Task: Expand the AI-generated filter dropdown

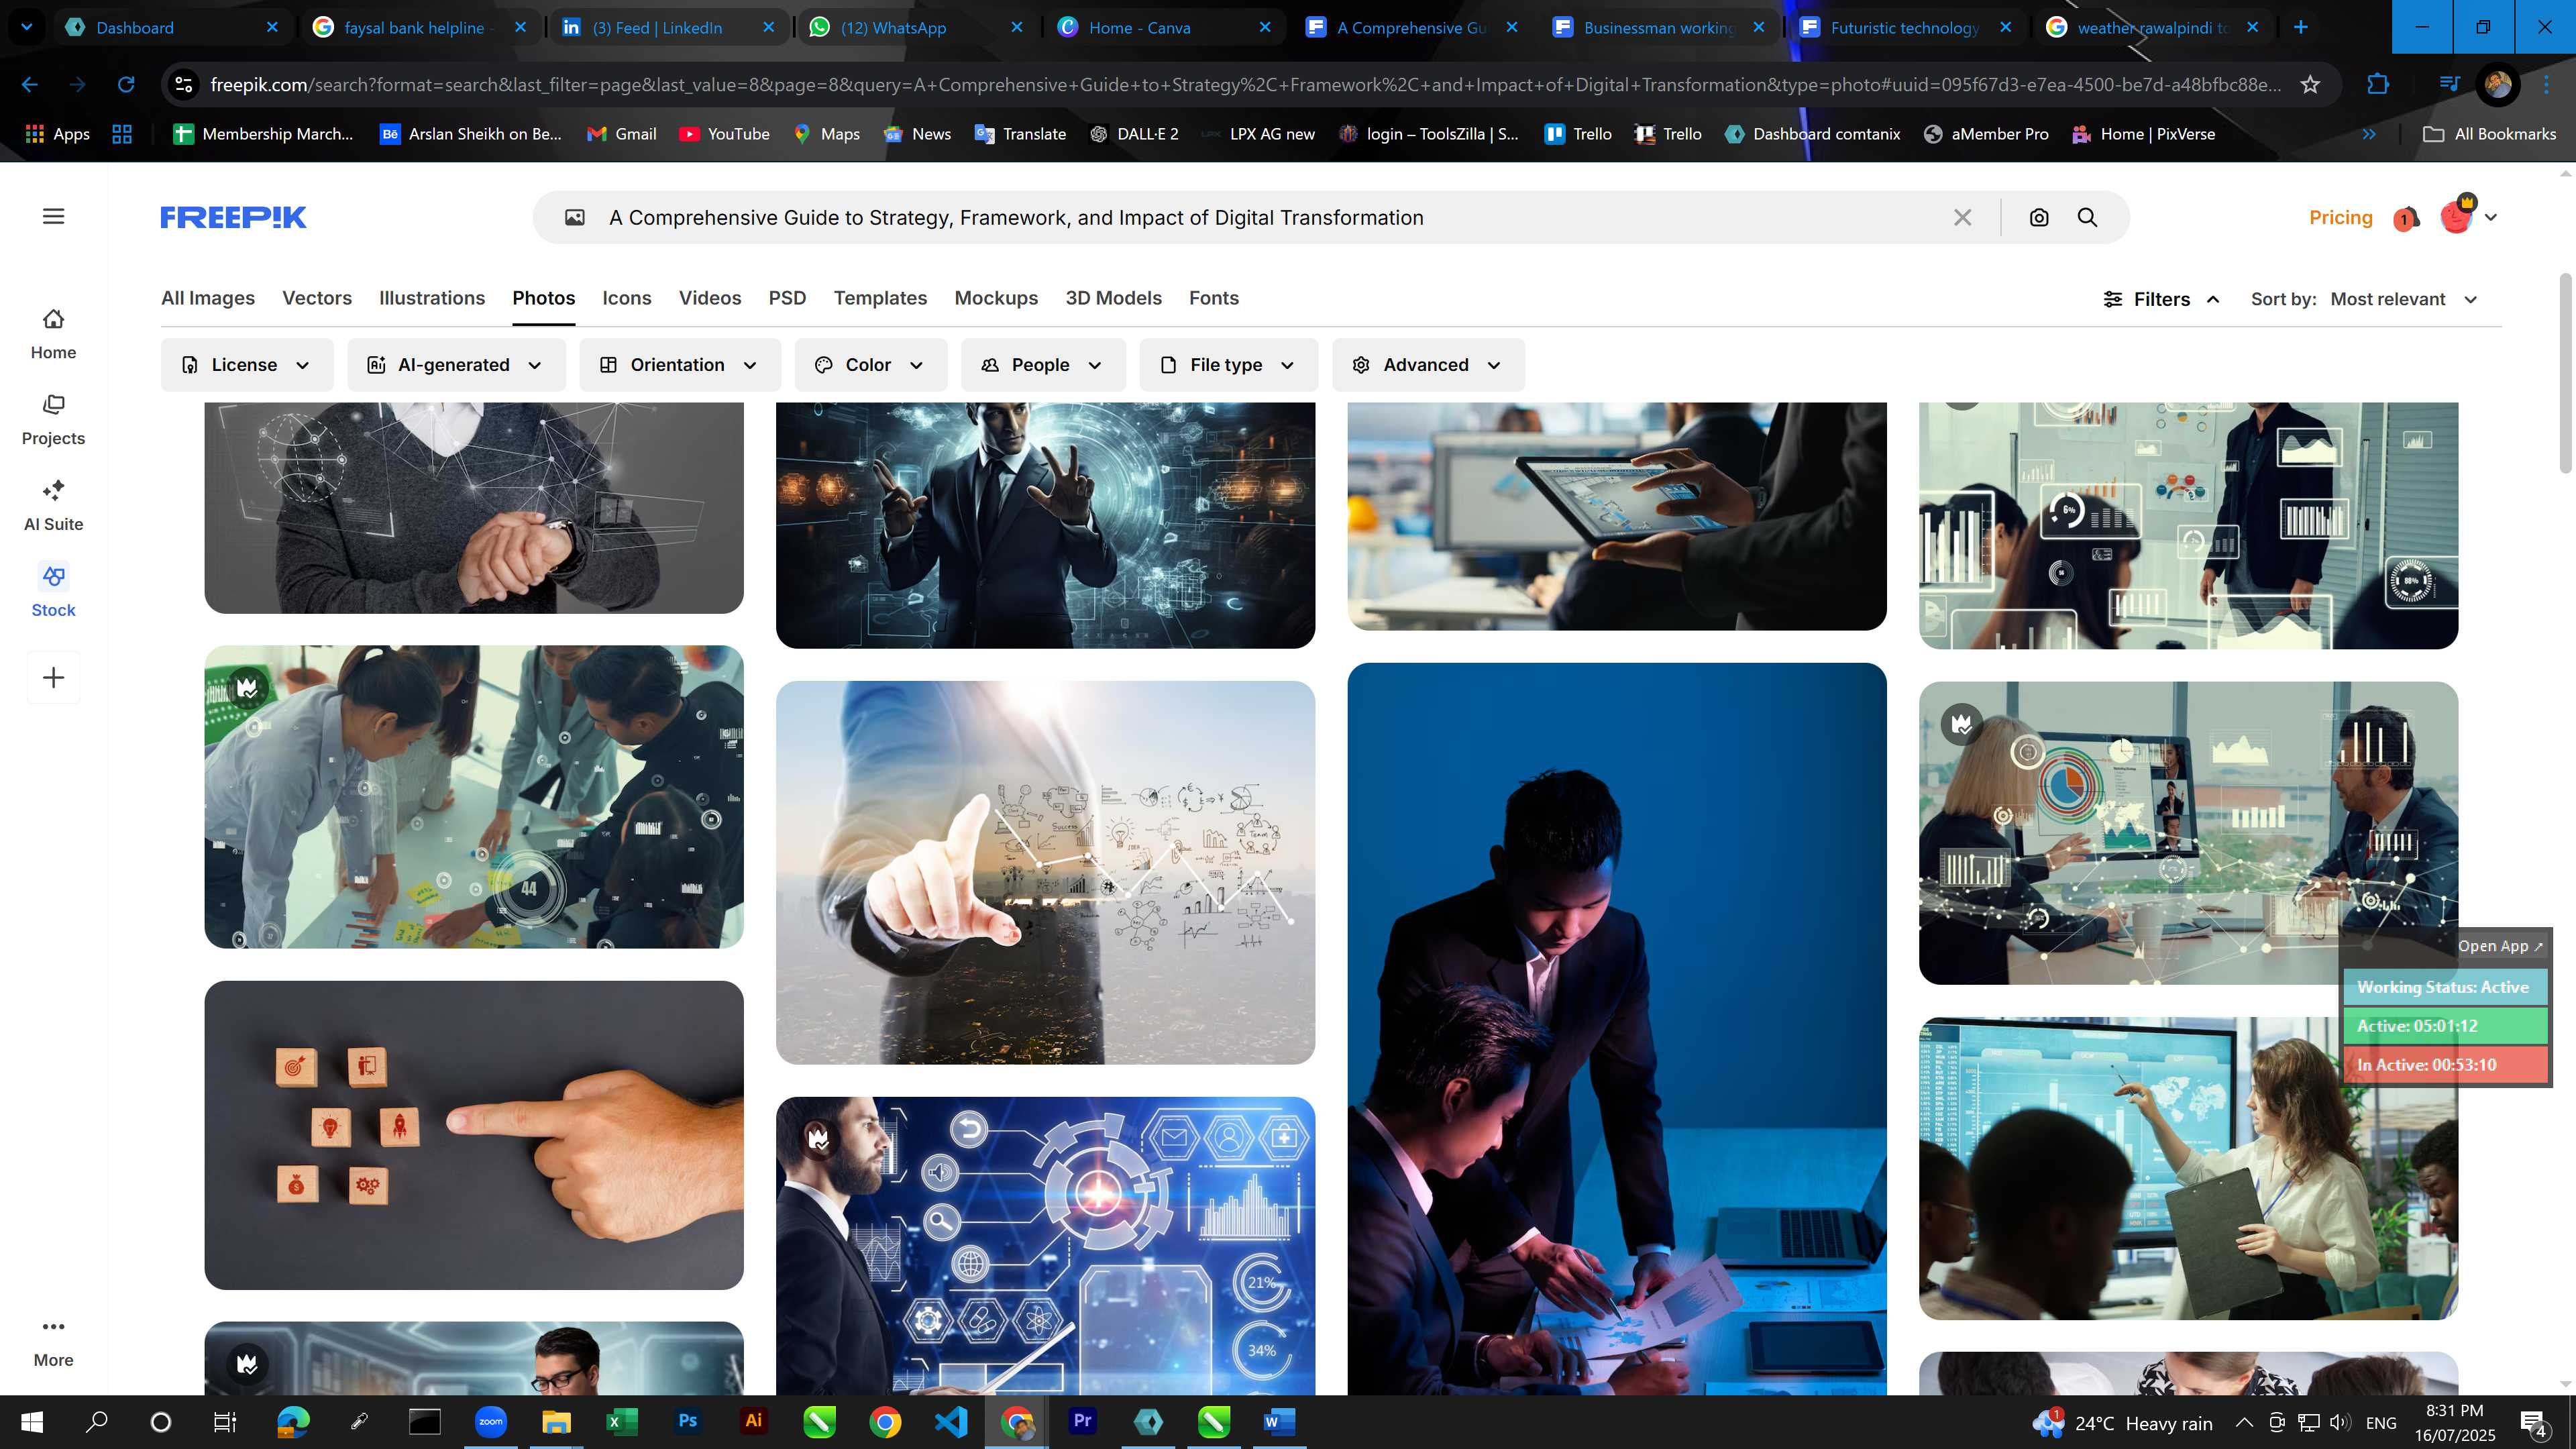Action: pos(456,365)
